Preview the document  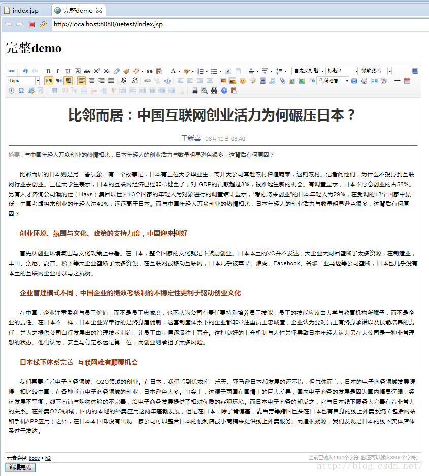205,91
